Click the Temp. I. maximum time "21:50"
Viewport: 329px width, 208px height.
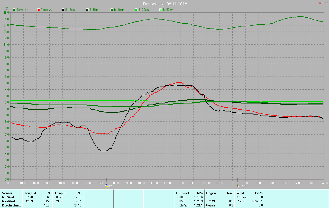pos(60,201)
